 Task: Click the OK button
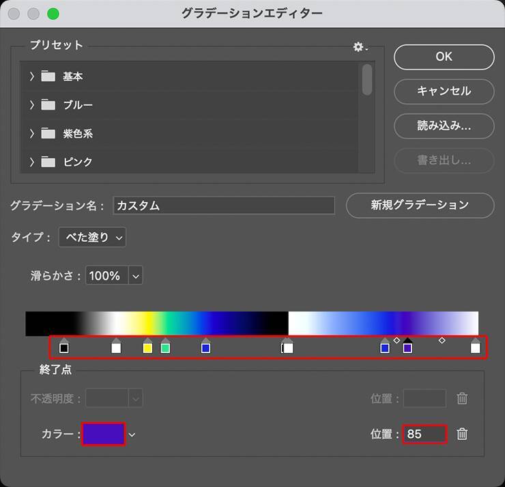point(444,57)
